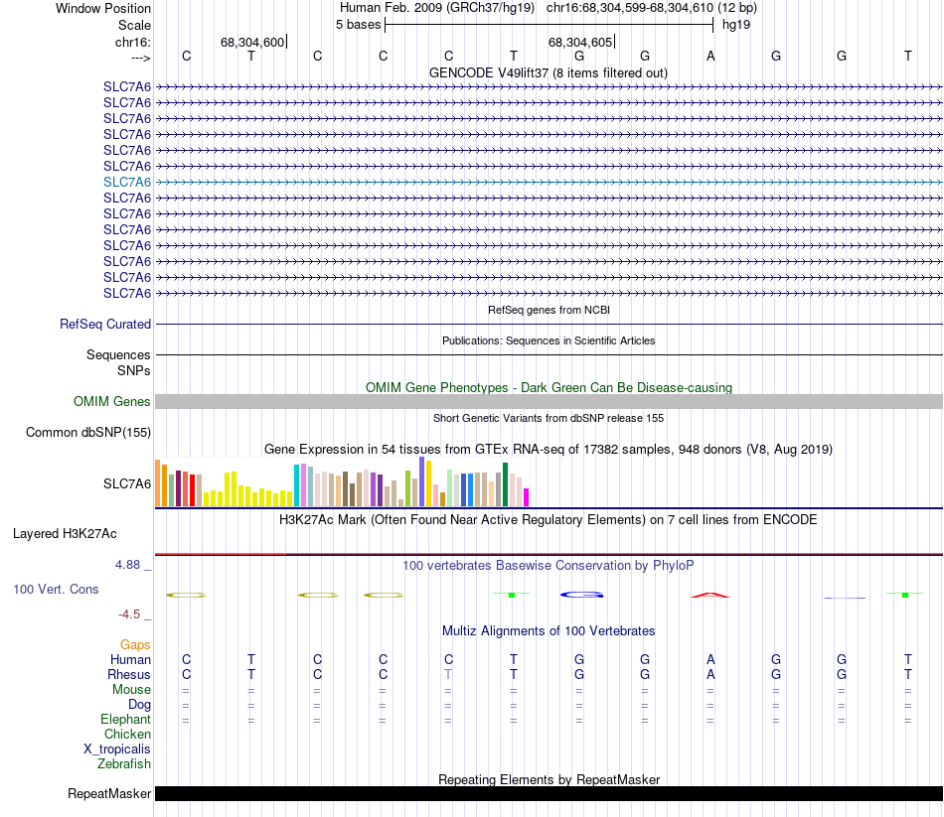The image size is (944, 817).
Task: Click the '100 Vert. Cons' label
Action: (56, 589)
